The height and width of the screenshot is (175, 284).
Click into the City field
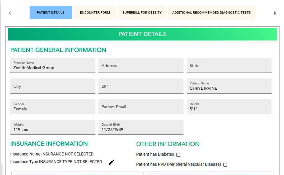tap(53, 86)
